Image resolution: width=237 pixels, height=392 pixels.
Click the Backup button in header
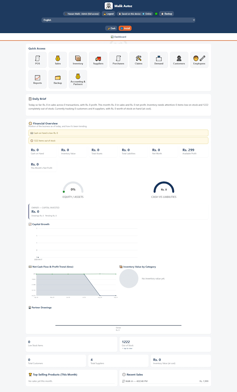coord(167,14)
